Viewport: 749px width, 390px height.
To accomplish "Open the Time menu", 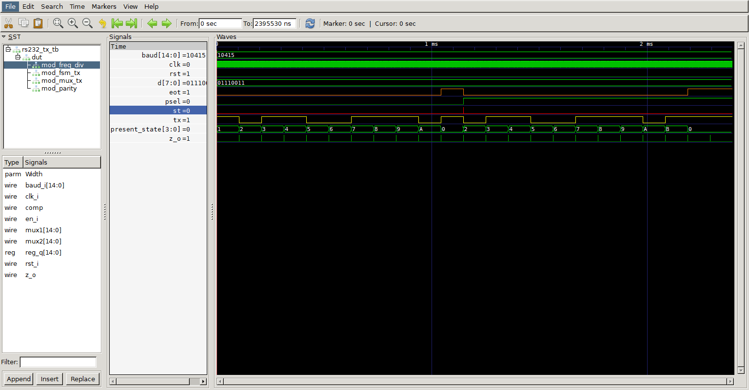I will coord(77,6).
